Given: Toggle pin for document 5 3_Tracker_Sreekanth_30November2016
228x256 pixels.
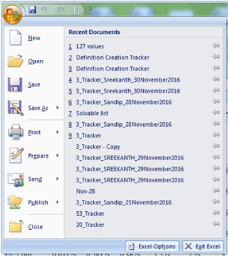Looking at the screenshot, I should tap(215, 90).
